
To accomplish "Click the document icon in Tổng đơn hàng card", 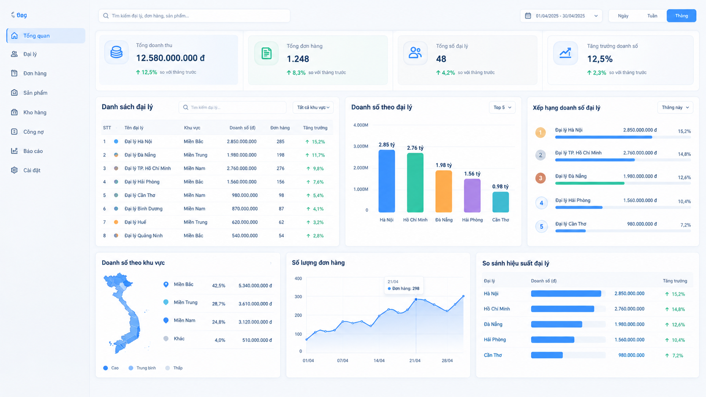I will tap(266, 53).
